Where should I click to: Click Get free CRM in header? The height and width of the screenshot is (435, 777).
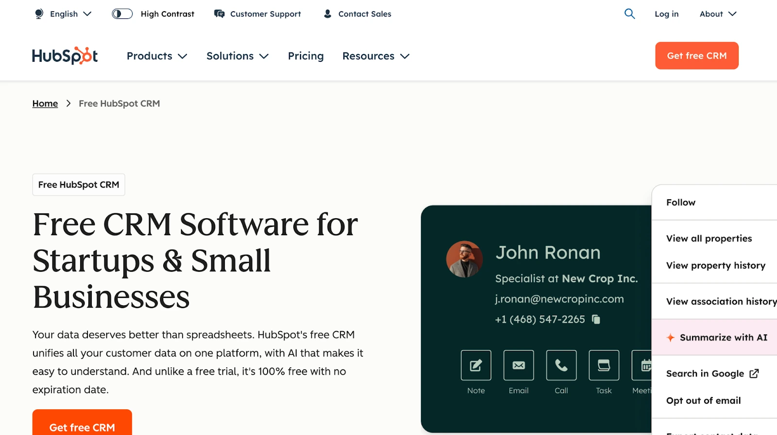(x=697, y=55)
